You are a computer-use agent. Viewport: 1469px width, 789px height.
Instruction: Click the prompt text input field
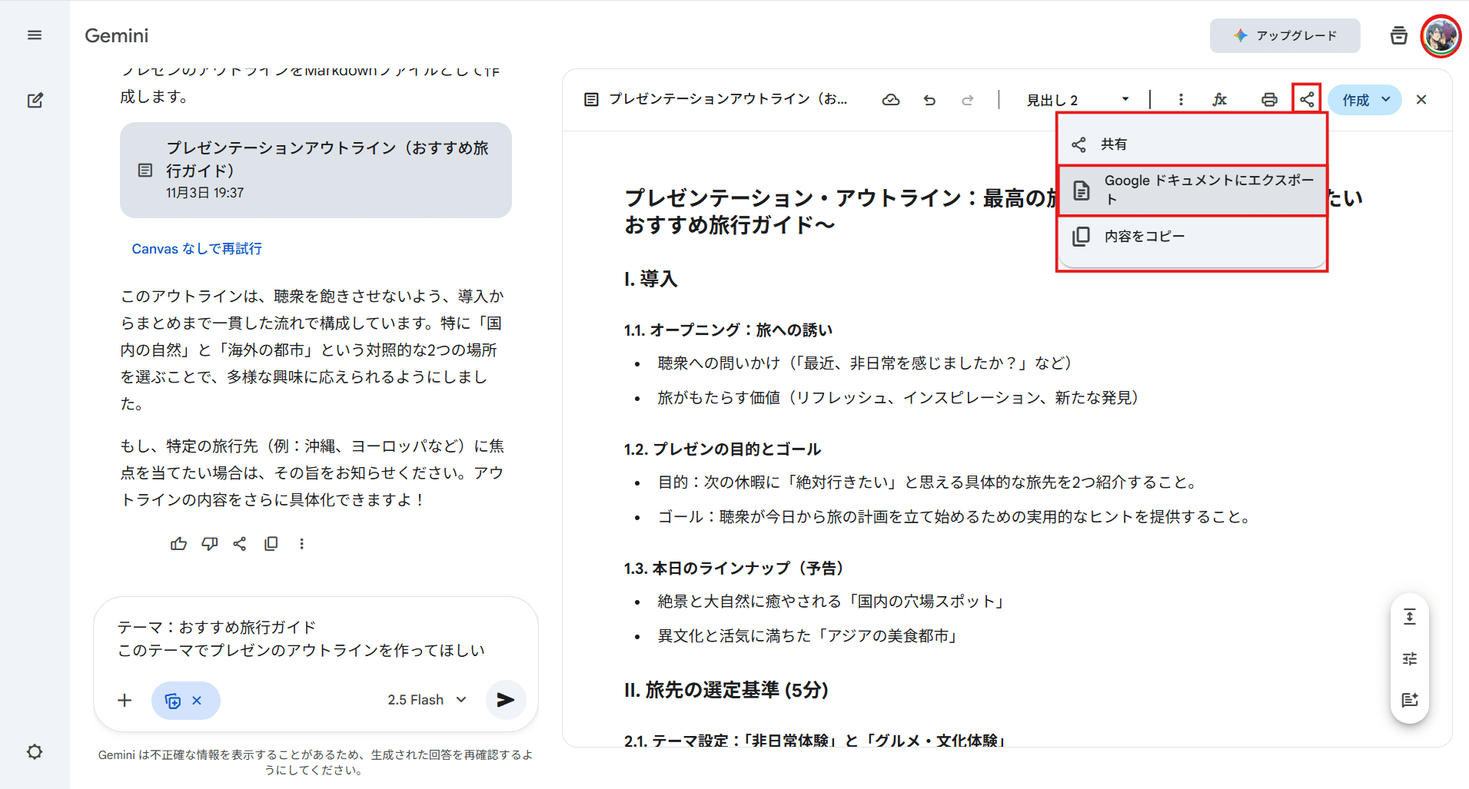pos(315,639)
